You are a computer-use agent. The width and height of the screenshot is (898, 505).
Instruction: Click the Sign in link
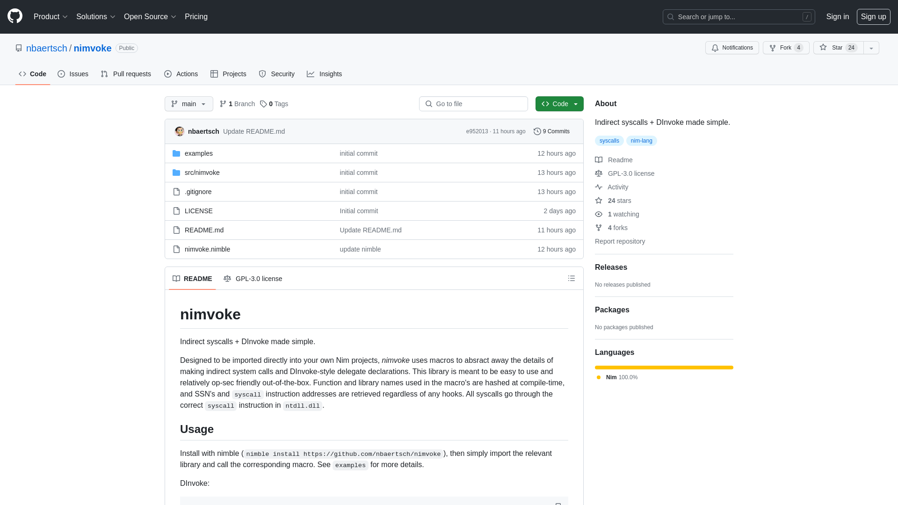point(837,17)
